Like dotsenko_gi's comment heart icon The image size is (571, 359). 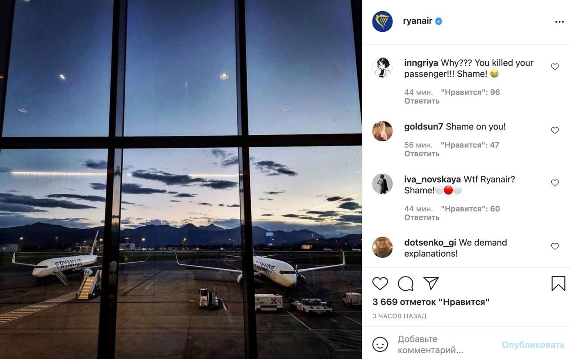pyautogui.click(x=555, y=246)
